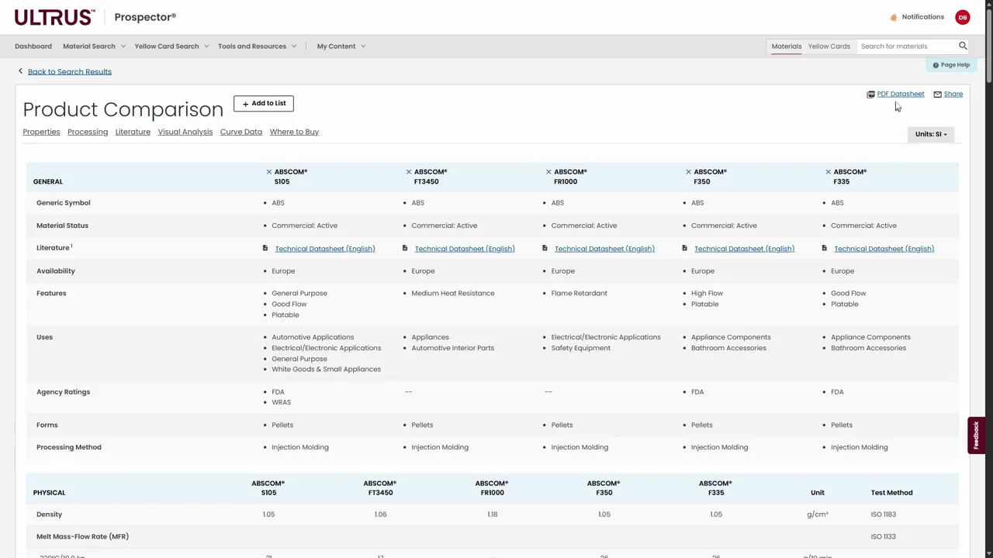Click the search magnifier icon

pos(963,46)
